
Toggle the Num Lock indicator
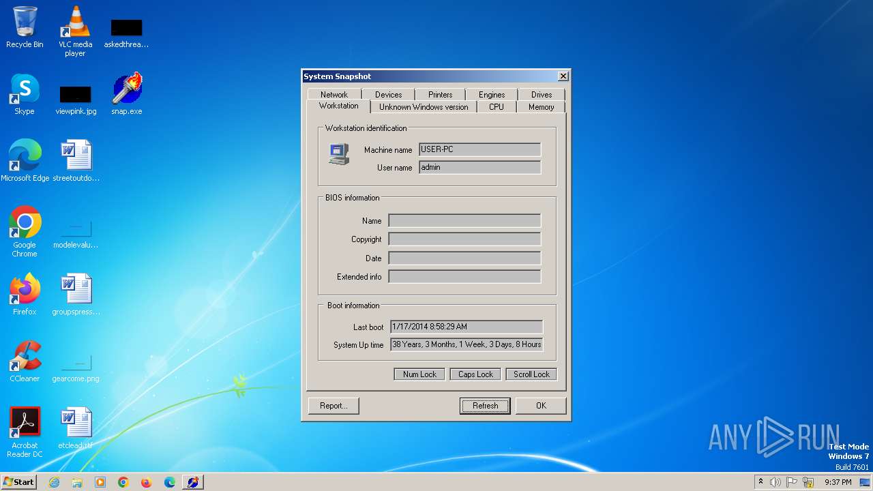click(x=419, y=374)
